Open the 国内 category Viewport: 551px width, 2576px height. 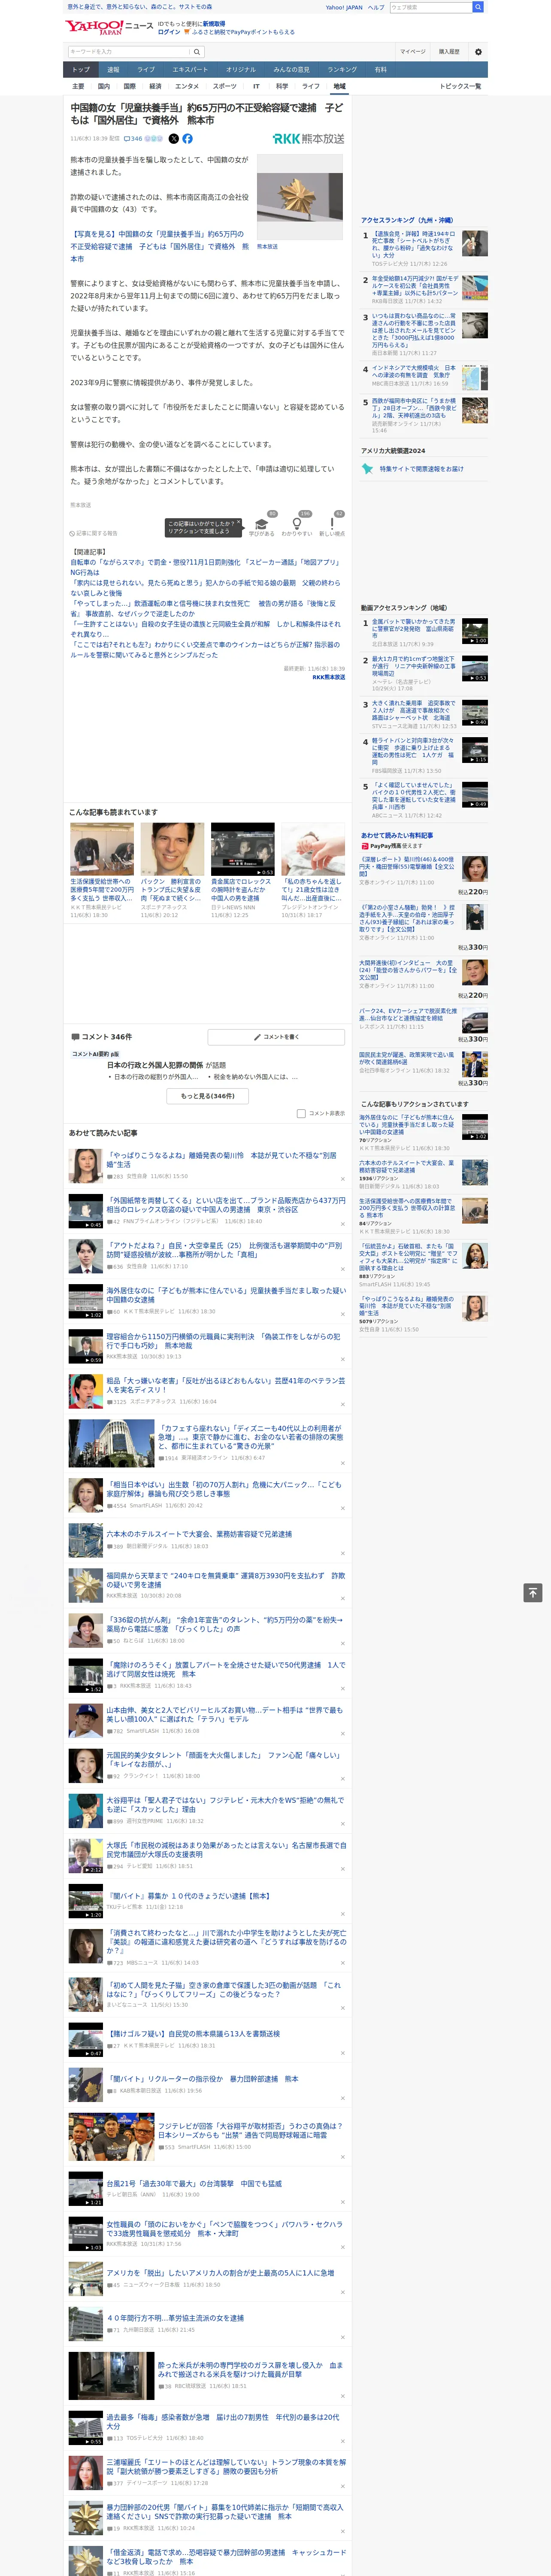(x=104, y=86)
